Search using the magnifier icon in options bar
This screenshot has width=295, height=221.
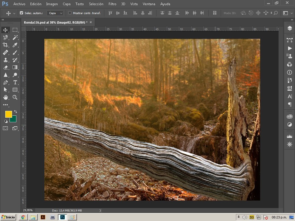click(x=276, y=13)
